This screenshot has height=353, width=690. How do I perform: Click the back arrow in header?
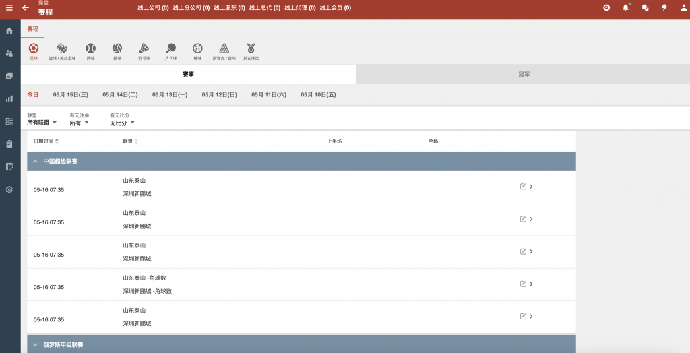[26, 8]
